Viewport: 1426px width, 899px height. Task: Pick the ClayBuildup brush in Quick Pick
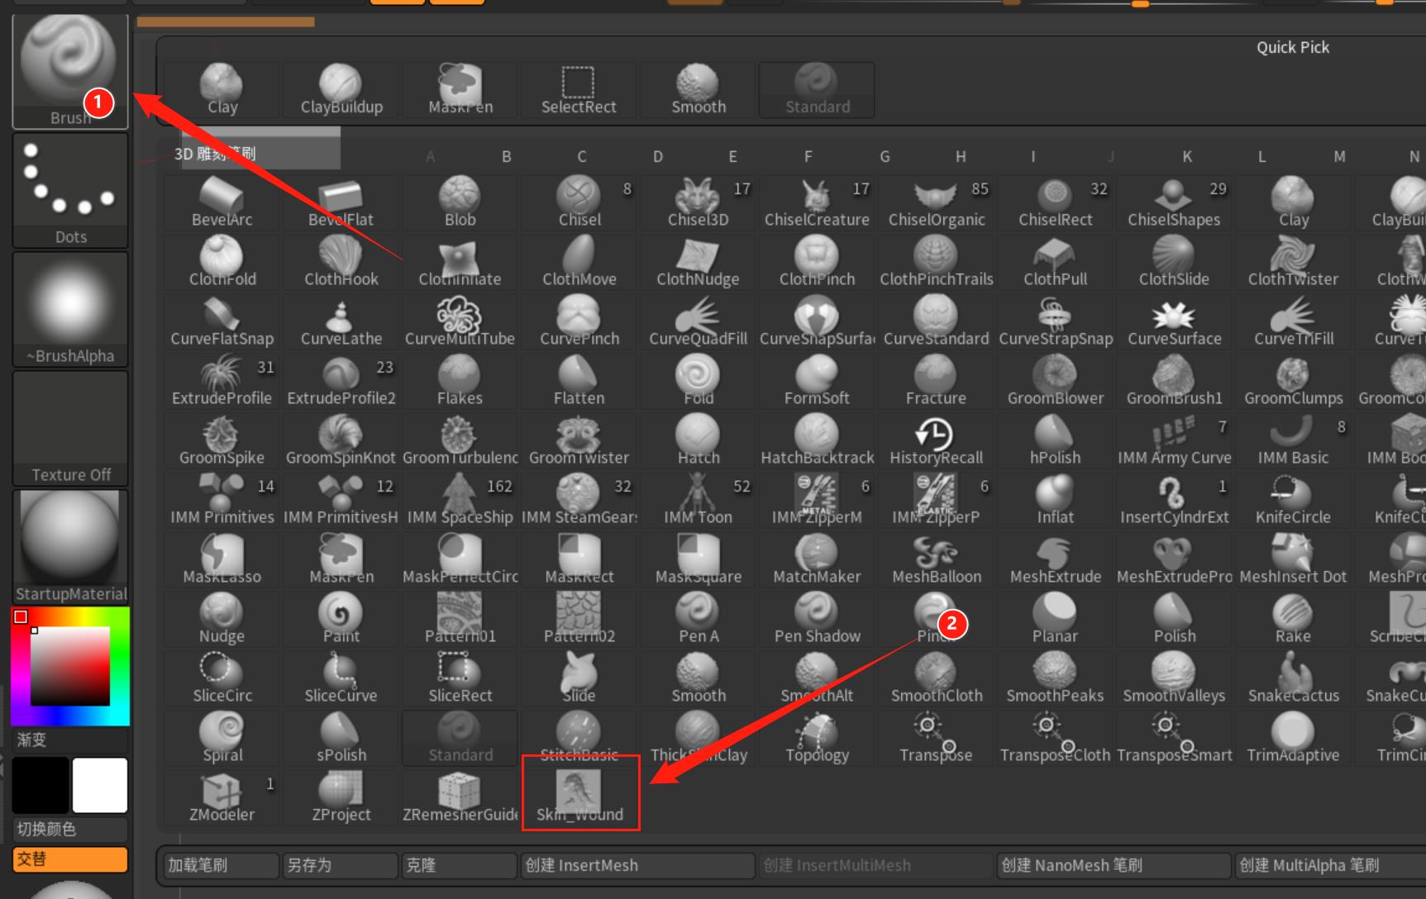[341, 89]
